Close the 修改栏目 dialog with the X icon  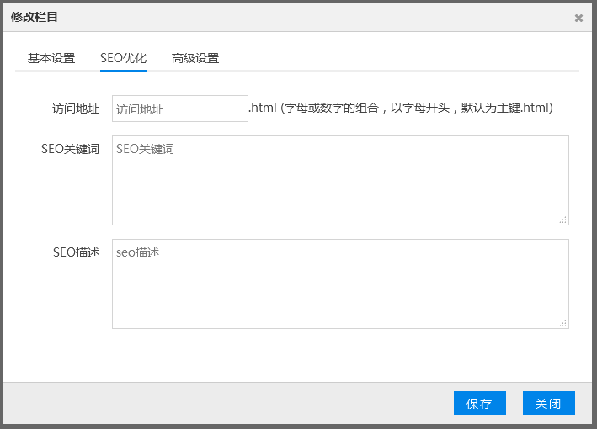(578, 18)
